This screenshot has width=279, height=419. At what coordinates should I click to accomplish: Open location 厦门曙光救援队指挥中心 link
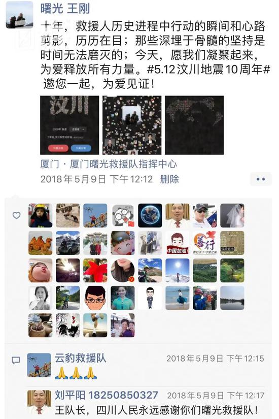point(109,164)
